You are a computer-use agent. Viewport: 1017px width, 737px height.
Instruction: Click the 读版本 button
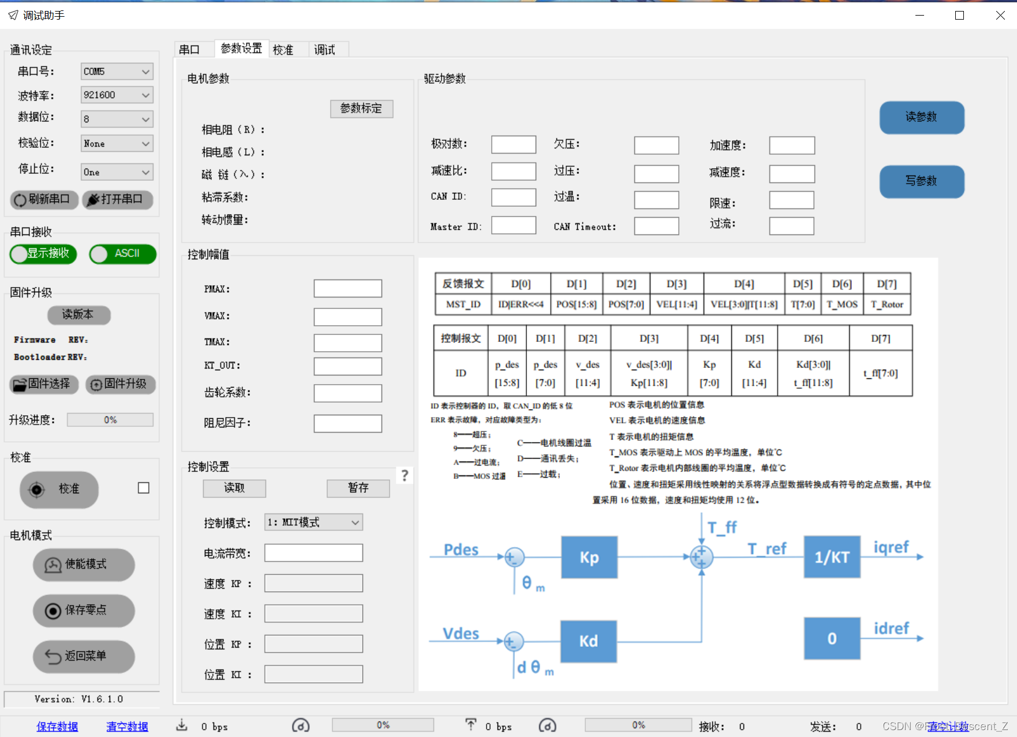point(78,315)
